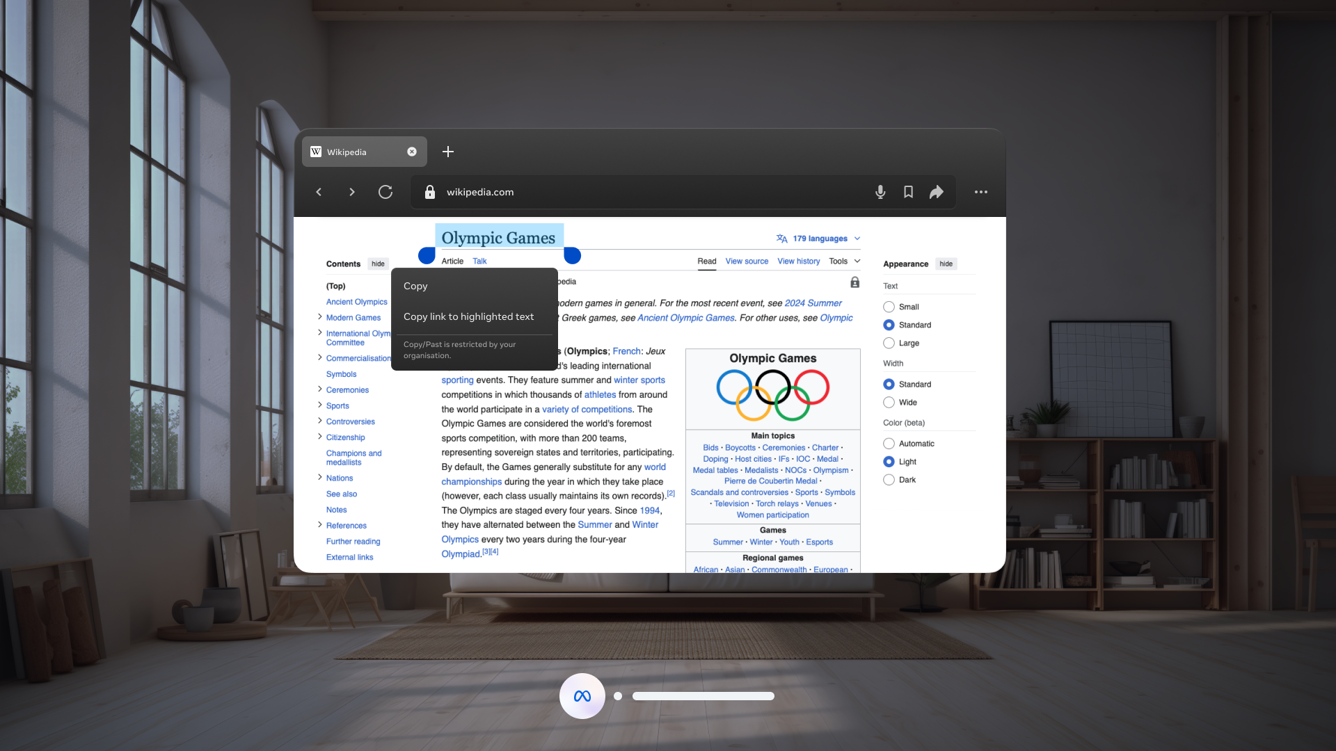The width and height of the screenshot is (1336, 751).
Task: Open the View history link
Action: (x=798, y=261)
